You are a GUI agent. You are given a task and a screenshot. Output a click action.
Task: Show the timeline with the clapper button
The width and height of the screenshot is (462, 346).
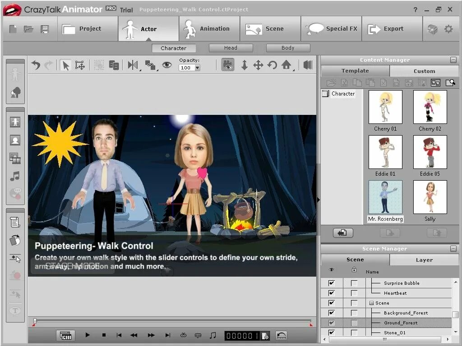click(65, 335)
